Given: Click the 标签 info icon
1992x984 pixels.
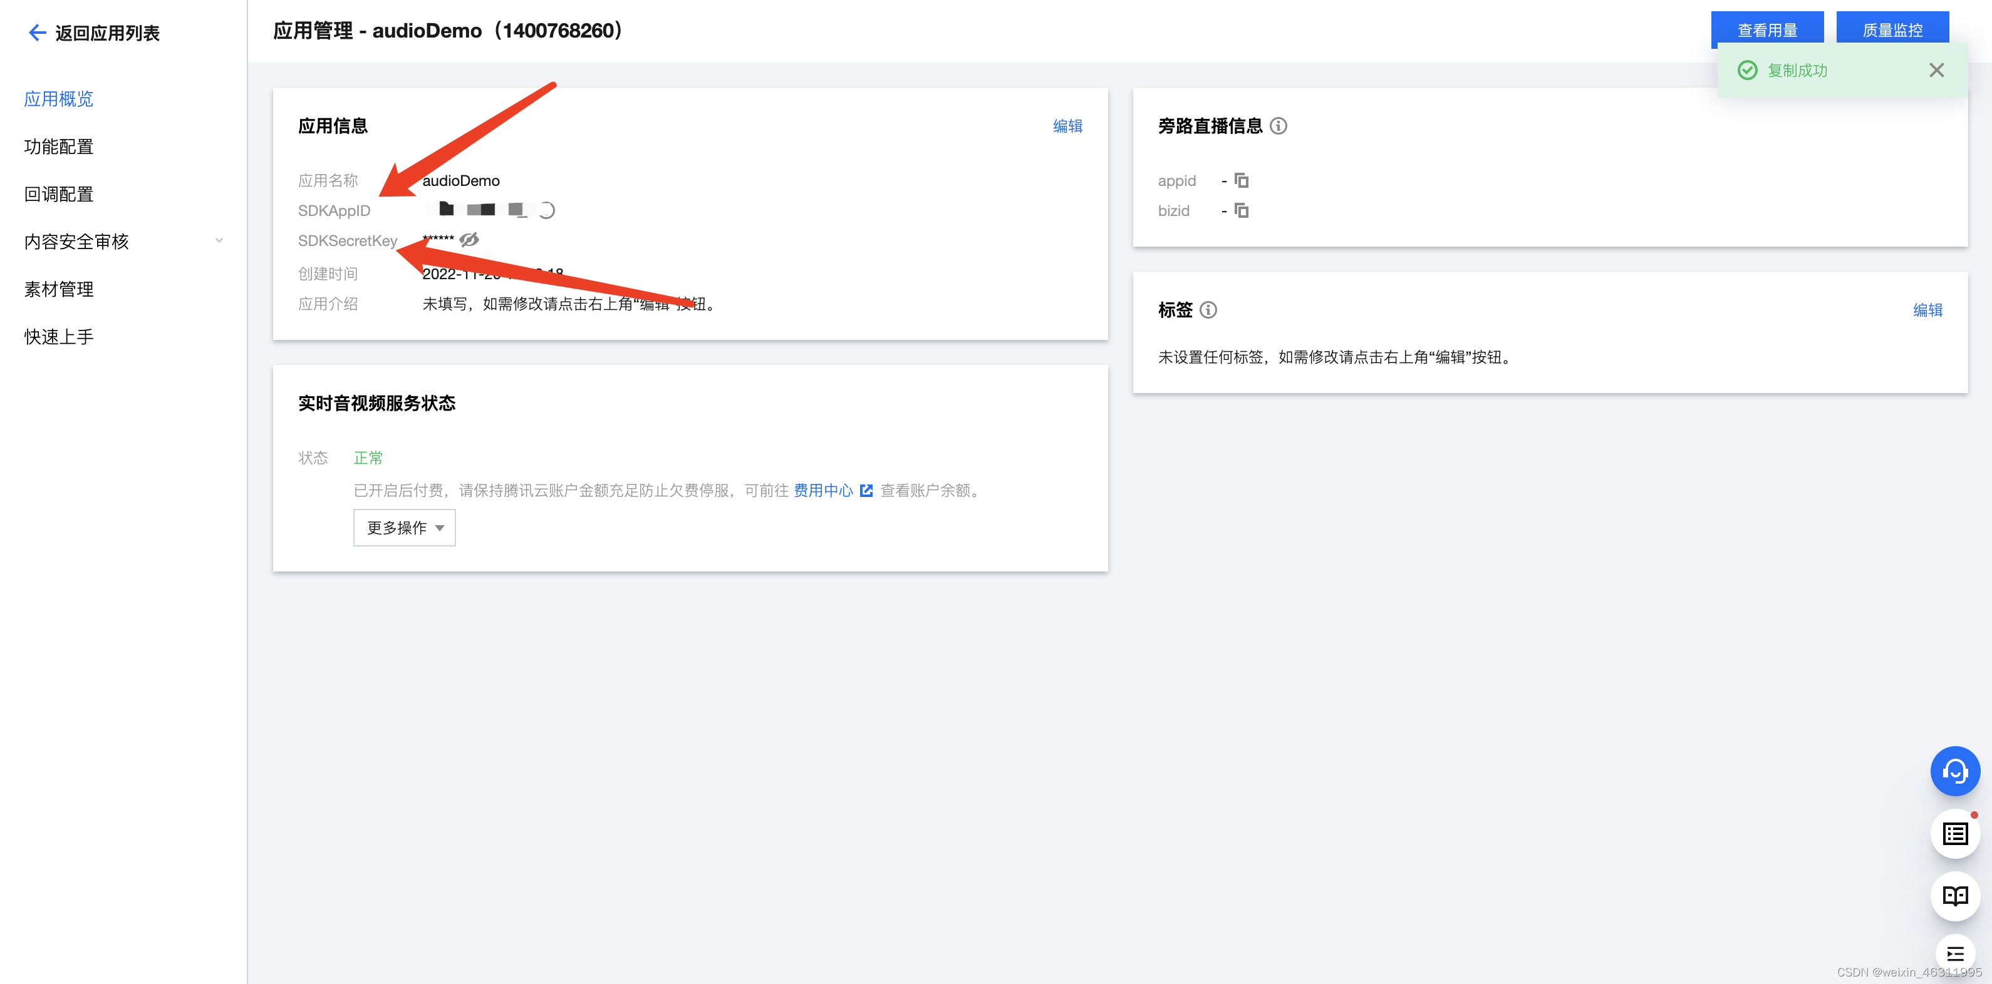Looking at the screenshot, I should 1208,310.
